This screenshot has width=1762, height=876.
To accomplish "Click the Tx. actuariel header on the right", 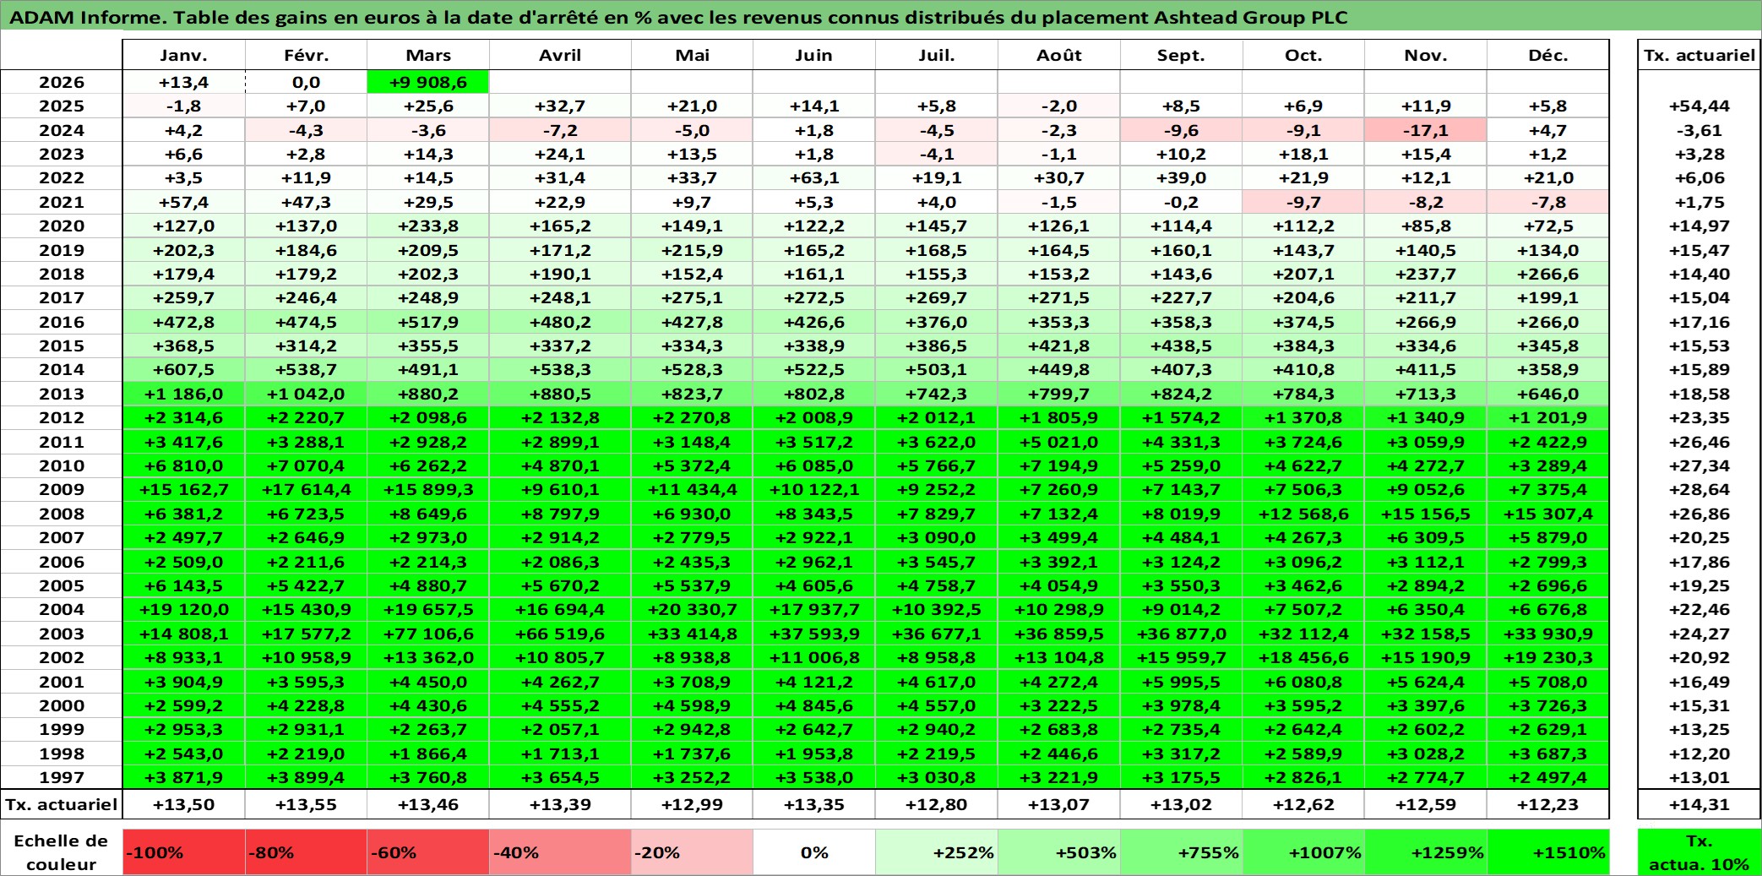I will point(1699,55).
